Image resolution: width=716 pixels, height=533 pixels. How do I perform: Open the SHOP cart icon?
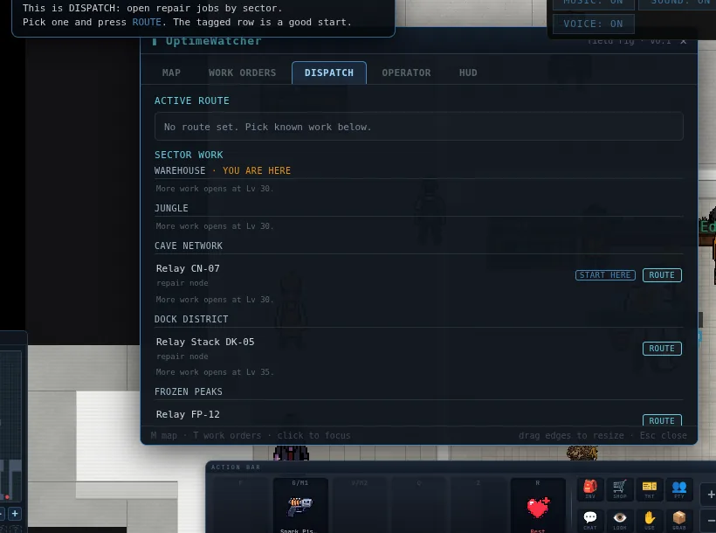coord(620,488)
